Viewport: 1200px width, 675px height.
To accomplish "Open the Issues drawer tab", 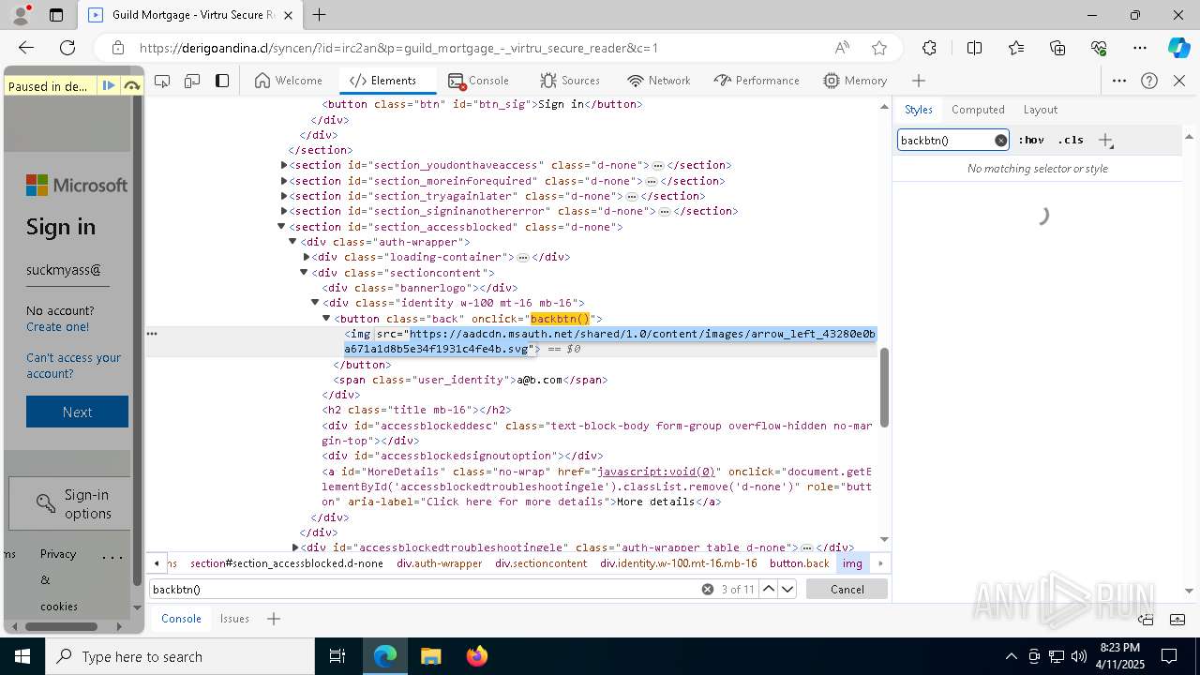I will pyautogui.click(x=234, y=619).
